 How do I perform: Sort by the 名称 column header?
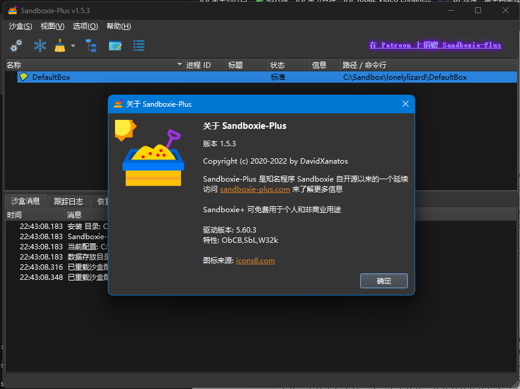point(95,65)
